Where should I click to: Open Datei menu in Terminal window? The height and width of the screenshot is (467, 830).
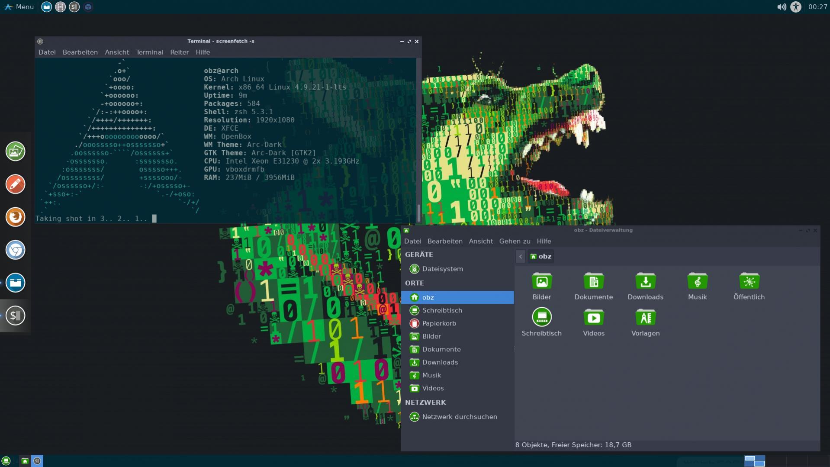point(47,52)
